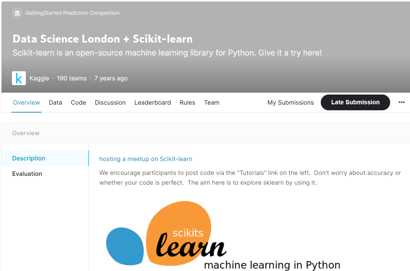Open the Team tab
410x271 pixels.
pyautogui.click(x=212, y=102)
